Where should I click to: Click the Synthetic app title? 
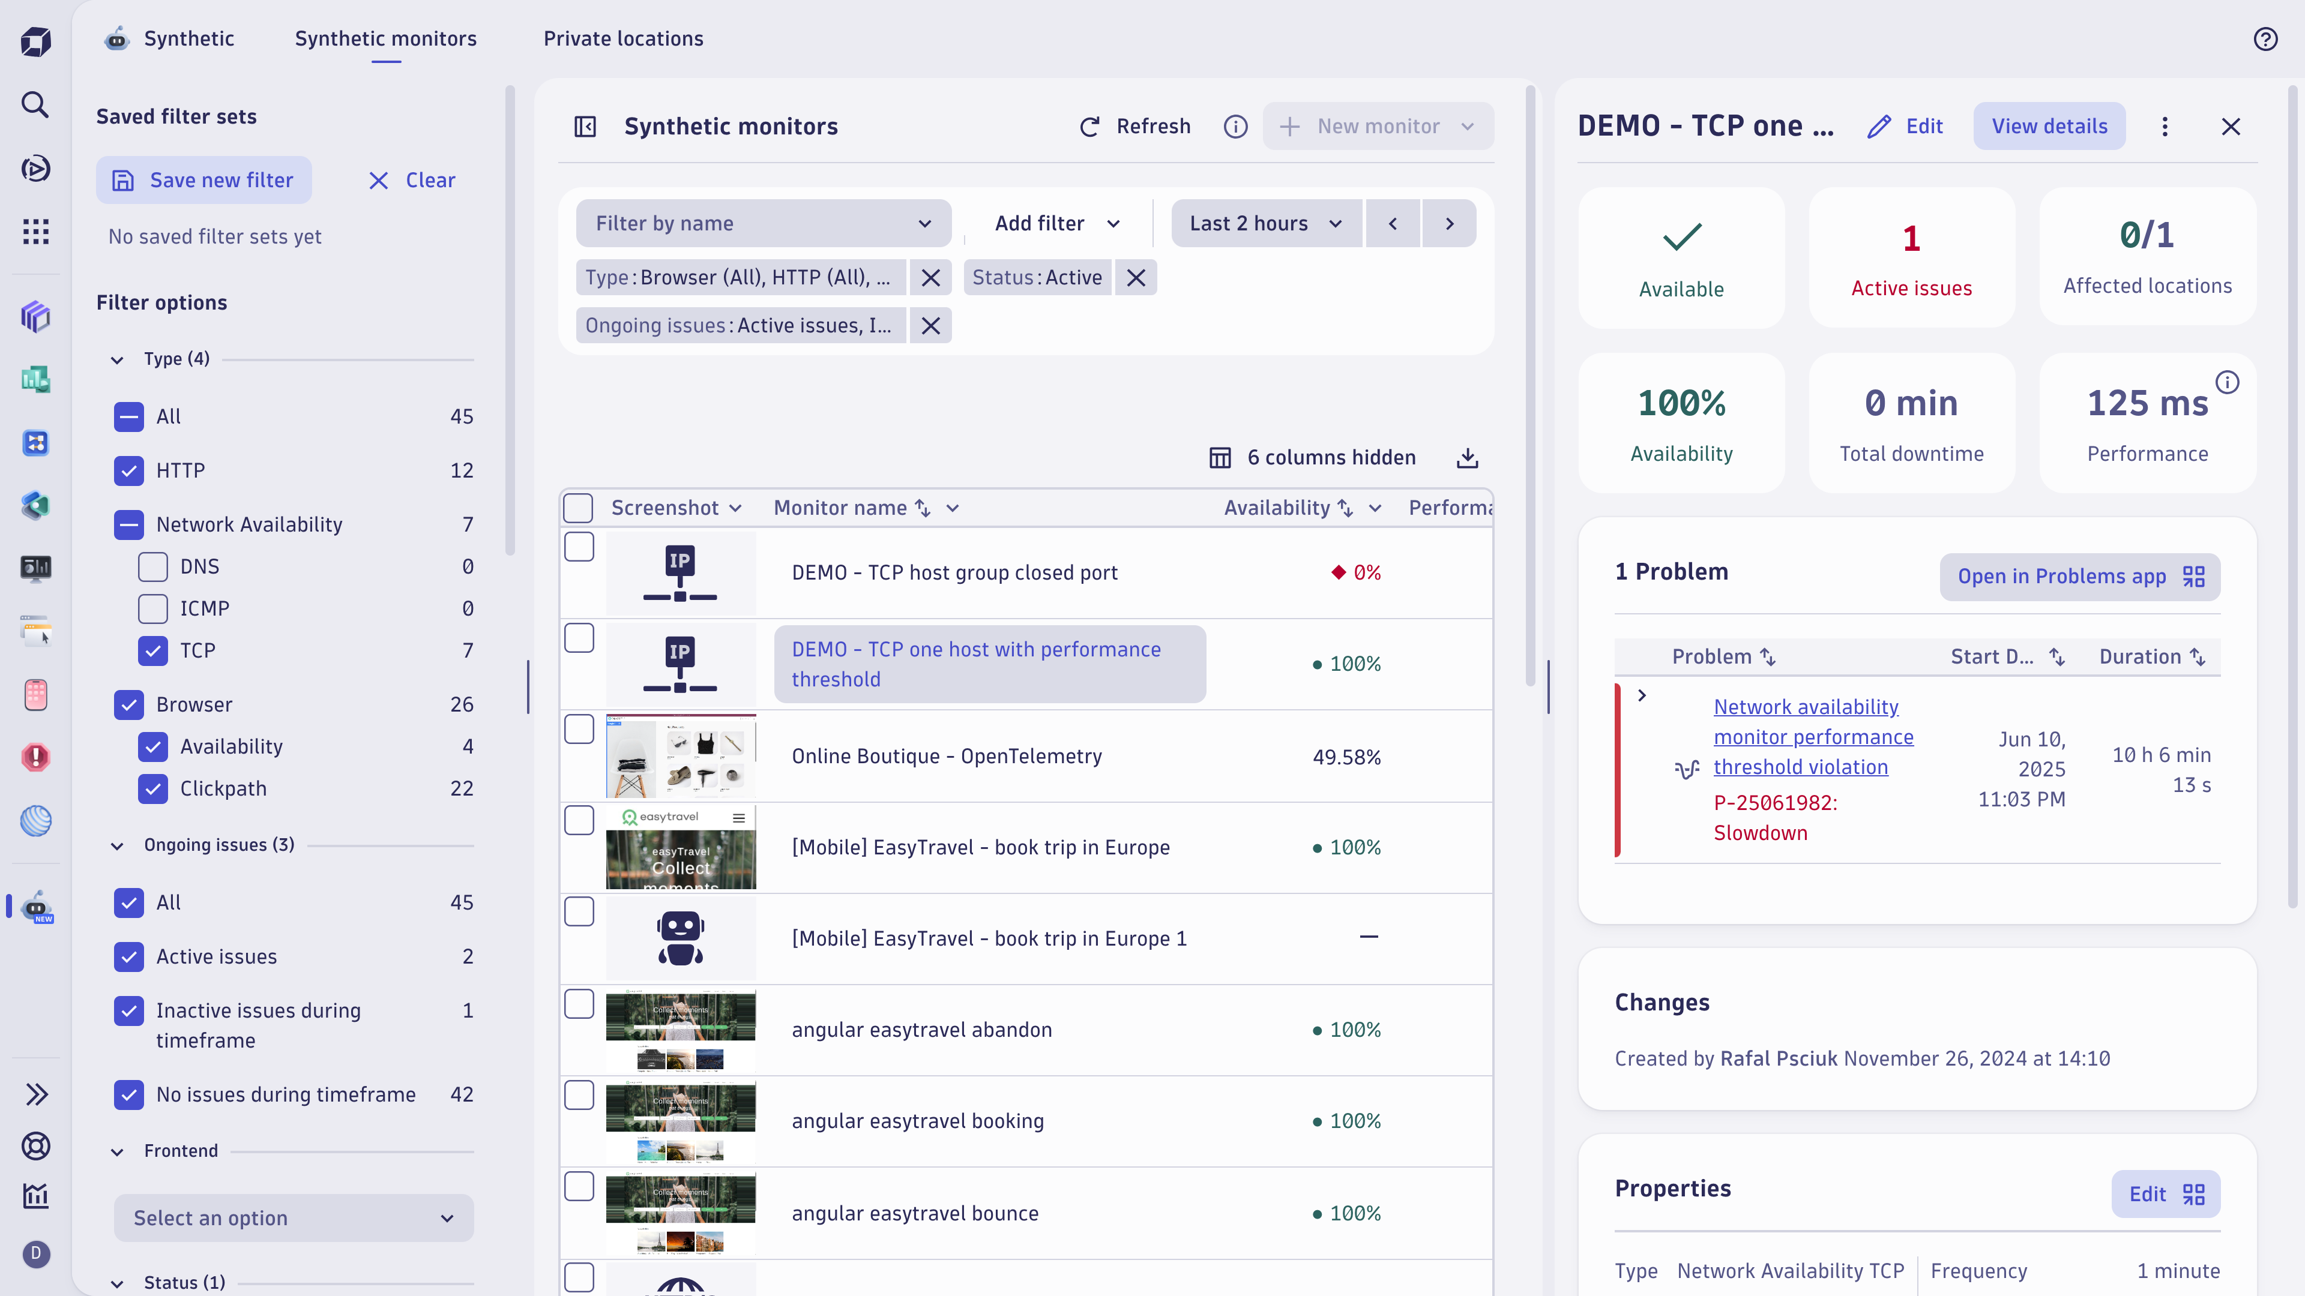pos(189,38)
